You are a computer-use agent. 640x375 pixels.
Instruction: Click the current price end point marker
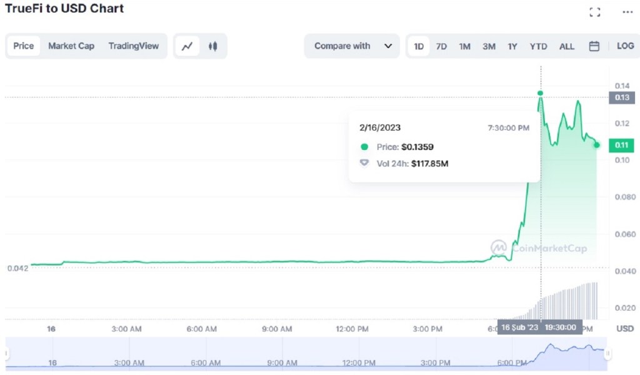[597, 145]
